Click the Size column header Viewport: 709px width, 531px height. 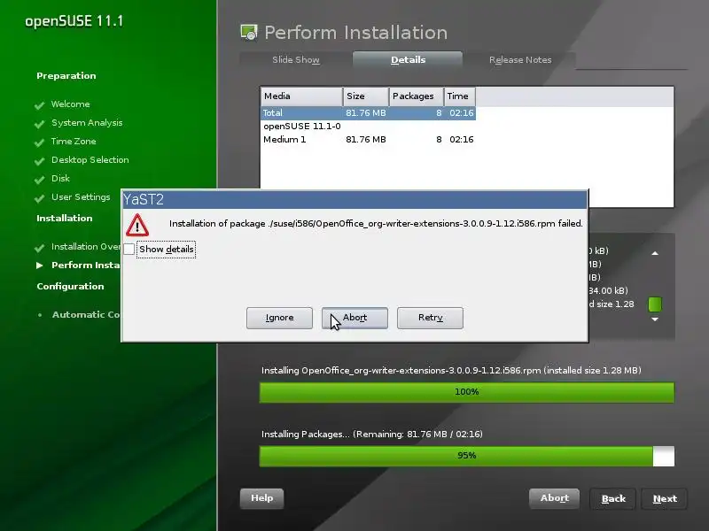pos(366,96)
